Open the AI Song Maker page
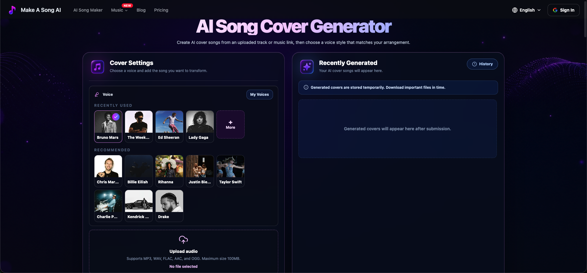The height and width of the screenshot is (273, 587). pyautogui.click(x=88, y=10)
